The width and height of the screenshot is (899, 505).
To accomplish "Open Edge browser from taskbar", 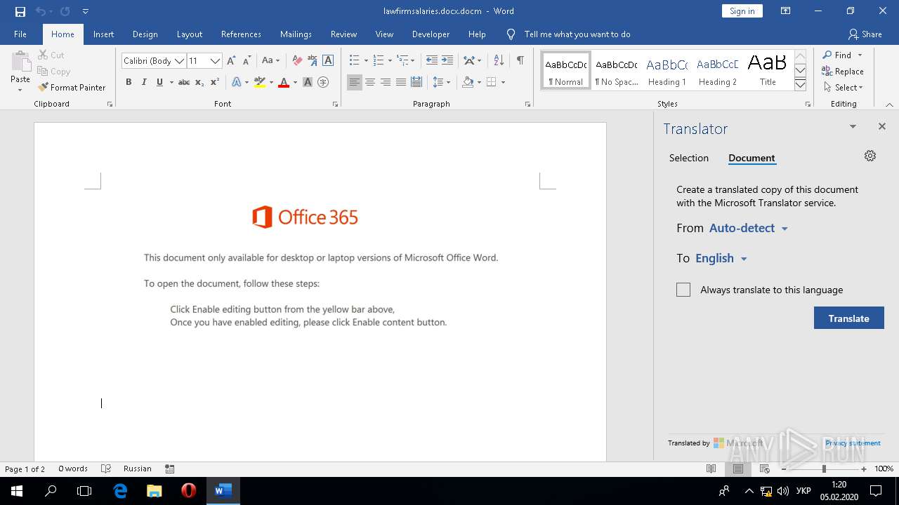I will (x=120, y=490).
